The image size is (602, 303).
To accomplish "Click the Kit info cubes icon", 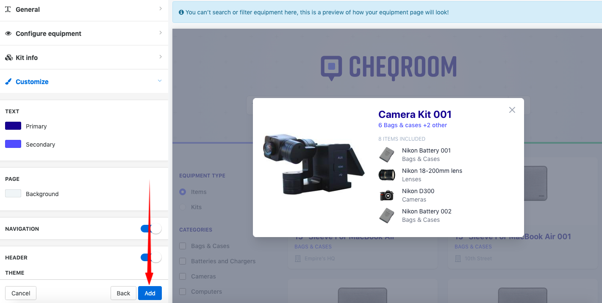I will tap(8, 57).
